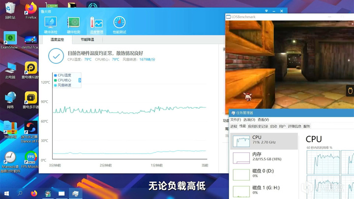Open Dance of Fire game shortcut
This screenshot has width=354, height=199.
coord(30,132)
